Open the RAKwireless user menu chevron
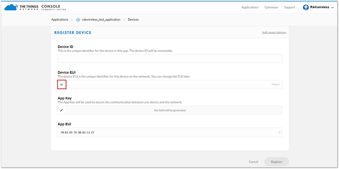The height and width of the screenshot is (169, 339). point(332,8)
